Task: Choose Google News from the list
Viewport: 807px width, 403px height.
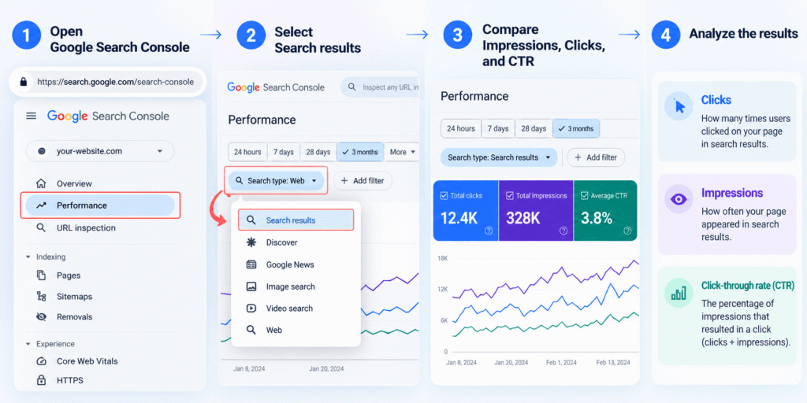Action: click(x=290, y=264)
